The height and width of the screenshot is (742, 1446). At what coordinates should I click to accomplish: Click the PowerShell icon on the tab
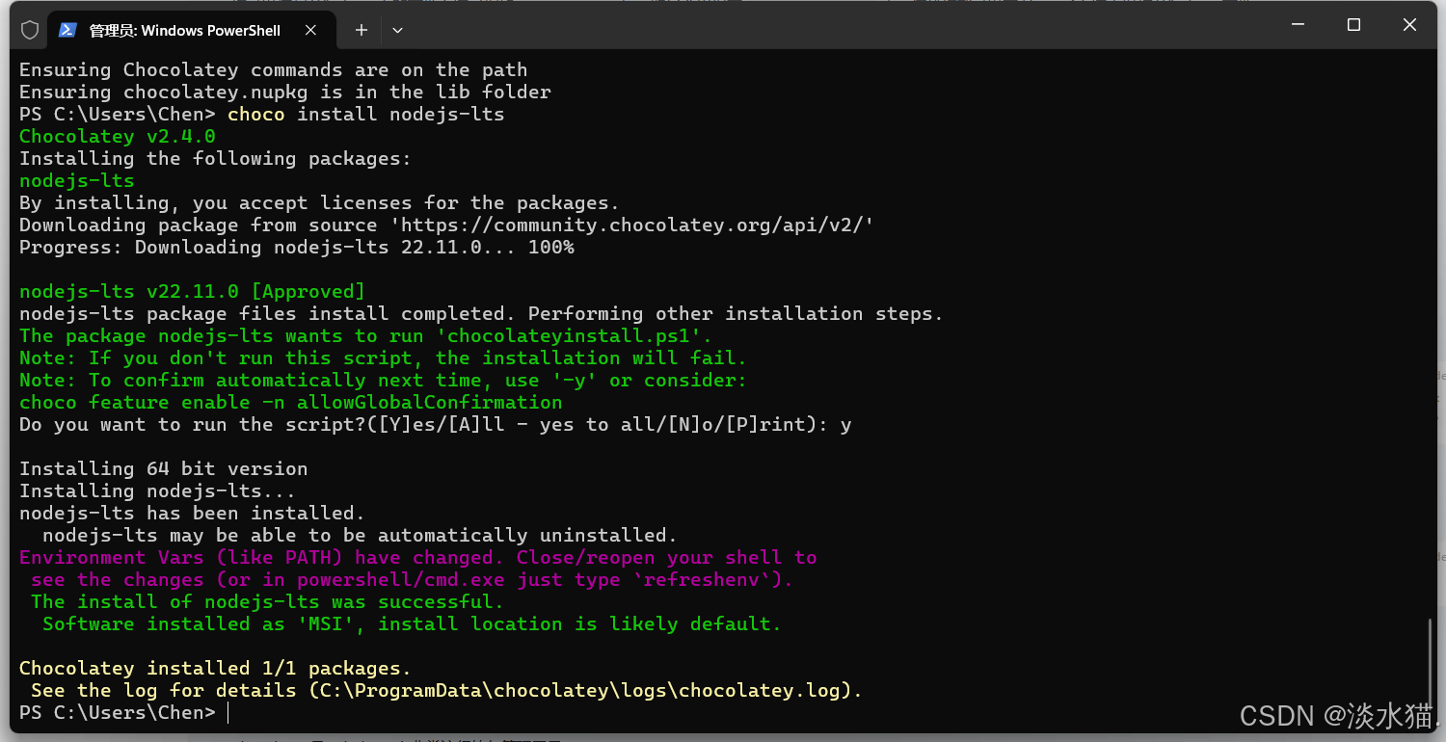click(x=67, y=30)
